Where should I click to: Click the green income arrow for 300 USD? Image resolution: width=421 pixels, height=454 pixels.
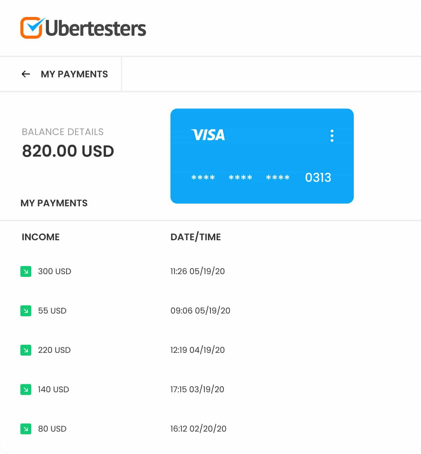pos(25,271)
